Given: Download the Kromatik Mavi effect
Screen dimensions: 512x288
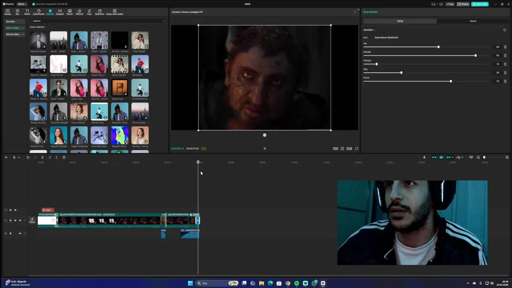Looking at the screenshot, I should pos(105,142).
